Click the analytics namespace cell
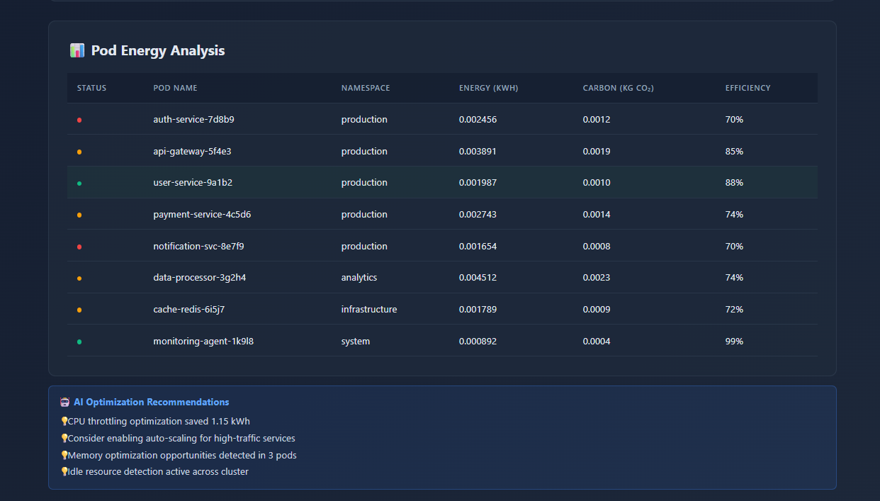 tap(359, 278)
